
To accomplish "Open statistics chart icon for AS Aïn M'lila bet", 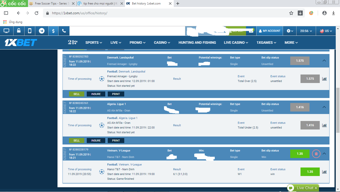I will 324,125.
